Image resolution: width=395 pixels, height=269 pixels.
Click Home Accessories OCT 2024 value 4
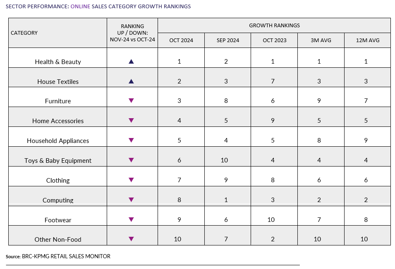(x=179, y=121)
